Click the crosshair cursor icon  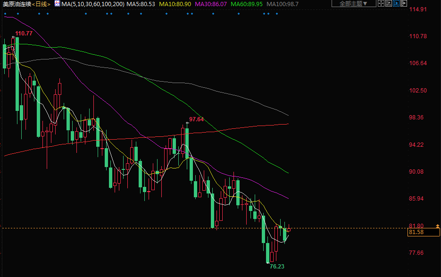point(381,4)
